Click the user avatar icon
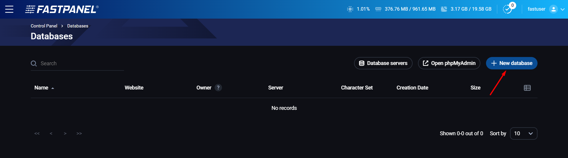This screenshot has height=158, width=568. click(553, 9)
